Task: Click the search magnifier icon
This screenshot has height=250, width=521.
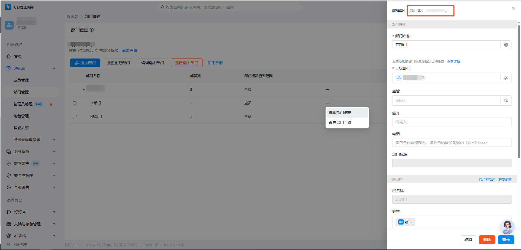Action: click(x=162, y=7)
